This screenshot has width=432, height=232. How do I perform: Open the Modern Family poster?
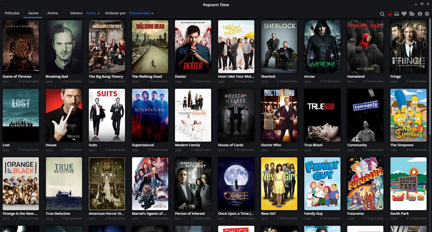pyautogui.click(x=193, y=115)
